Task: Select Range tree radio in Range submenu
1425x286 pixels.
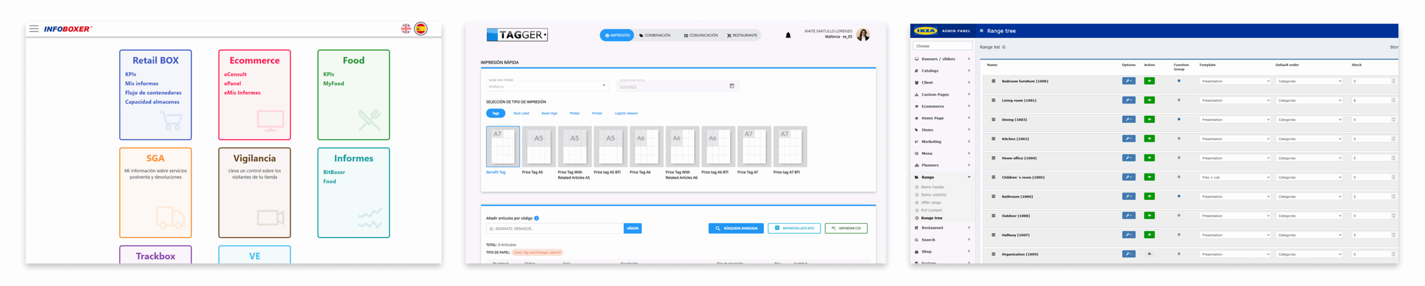Action: click(x=917, y=218)
